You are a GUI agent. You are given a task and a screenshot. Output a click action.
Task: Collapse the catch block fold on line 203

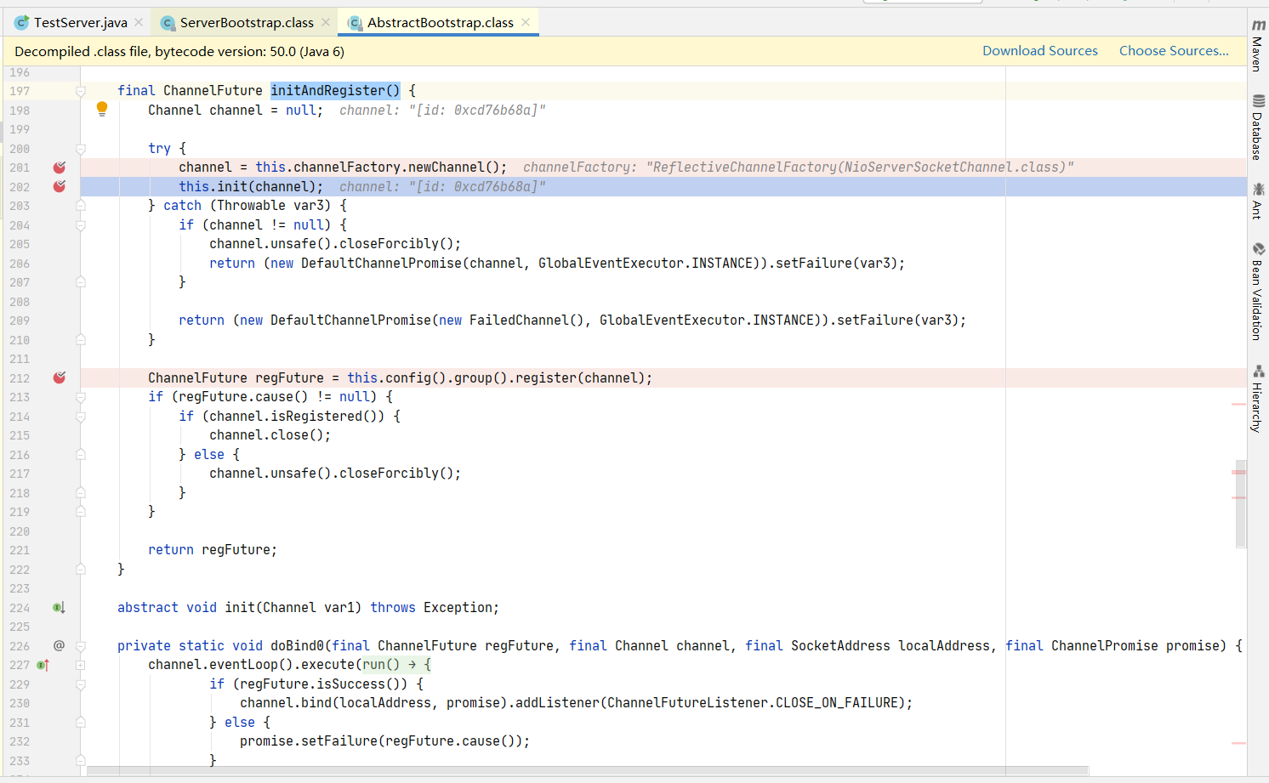click(x=81, y=206)
